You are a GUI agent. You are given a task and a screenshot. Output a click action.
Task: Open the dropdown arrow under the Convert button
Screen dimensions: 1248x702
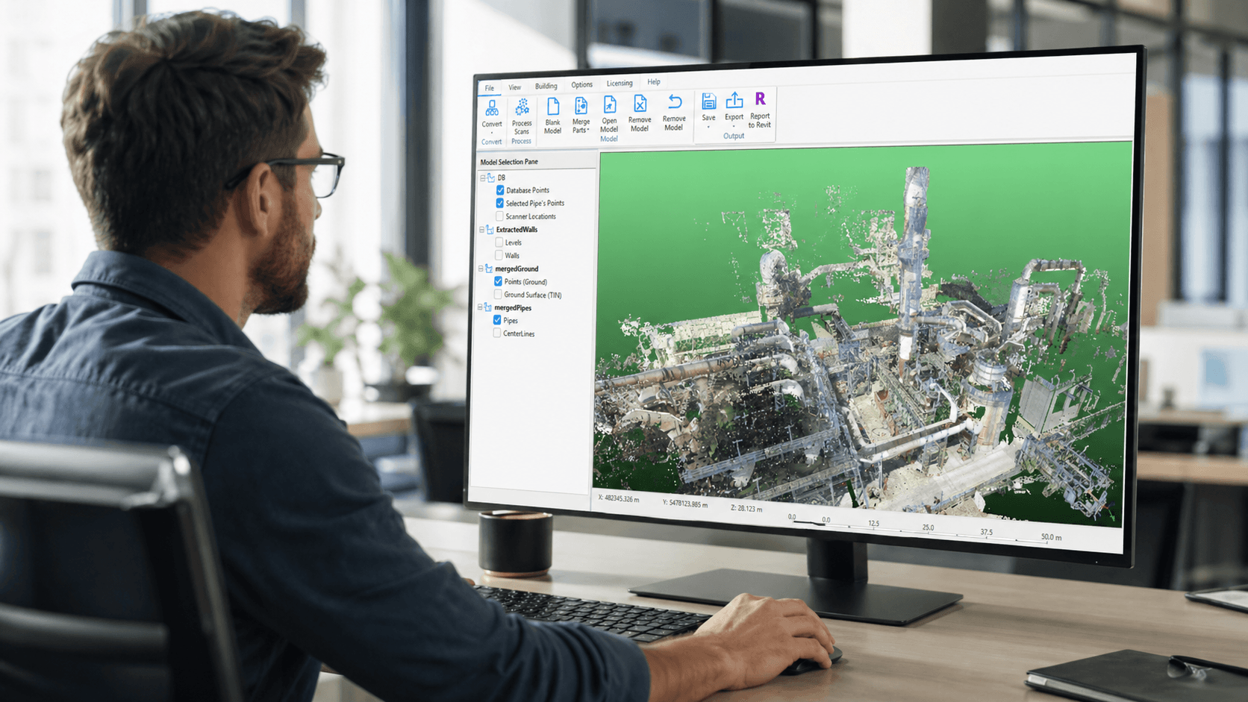[x=492, y=133]
